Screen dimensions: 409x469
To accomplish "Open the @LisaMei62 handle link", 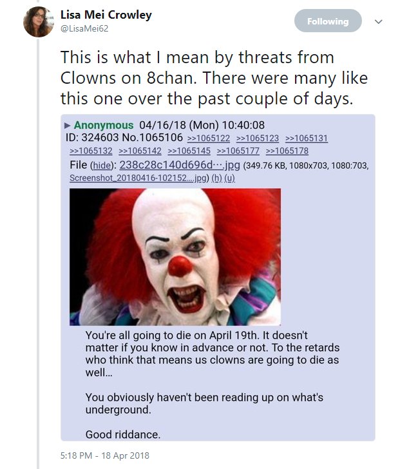I will pyautogui.click(x=84, y=29).
